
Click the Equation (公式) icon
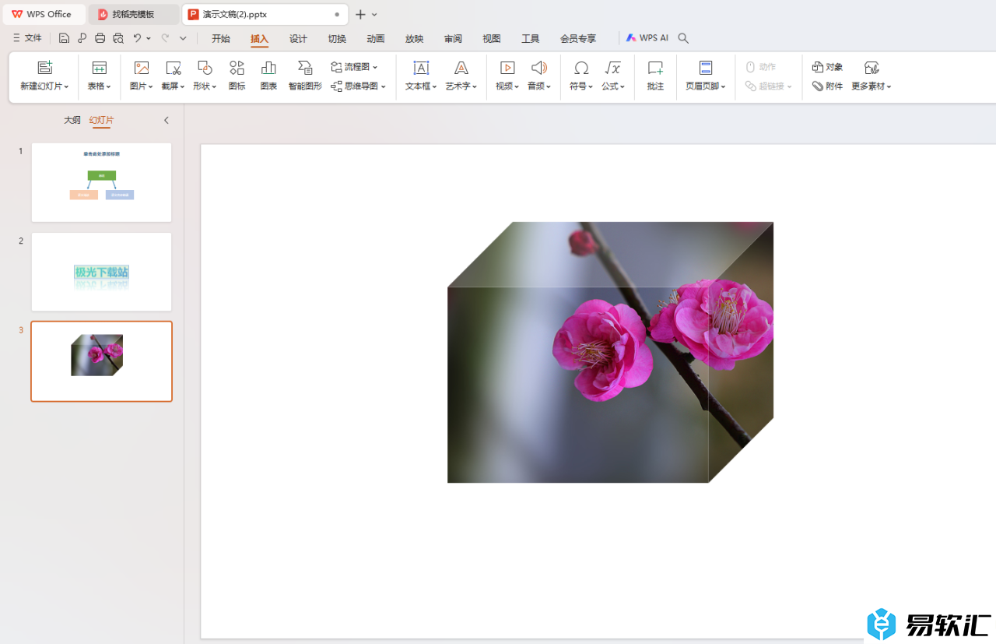(x=613, y=68)
